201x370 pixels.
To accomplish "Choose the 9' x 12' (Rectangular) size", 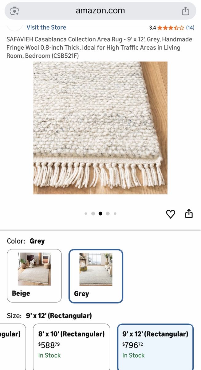I will click(x=155, y=347).
